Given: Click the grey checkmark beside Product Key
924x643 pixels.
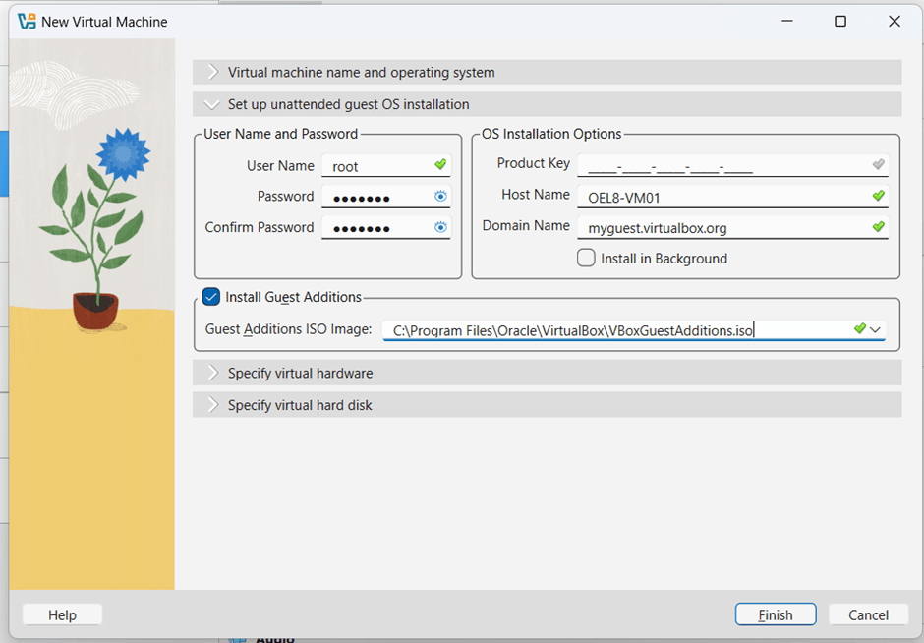Looking at the screenshot, I should click(x=878, y=164).
